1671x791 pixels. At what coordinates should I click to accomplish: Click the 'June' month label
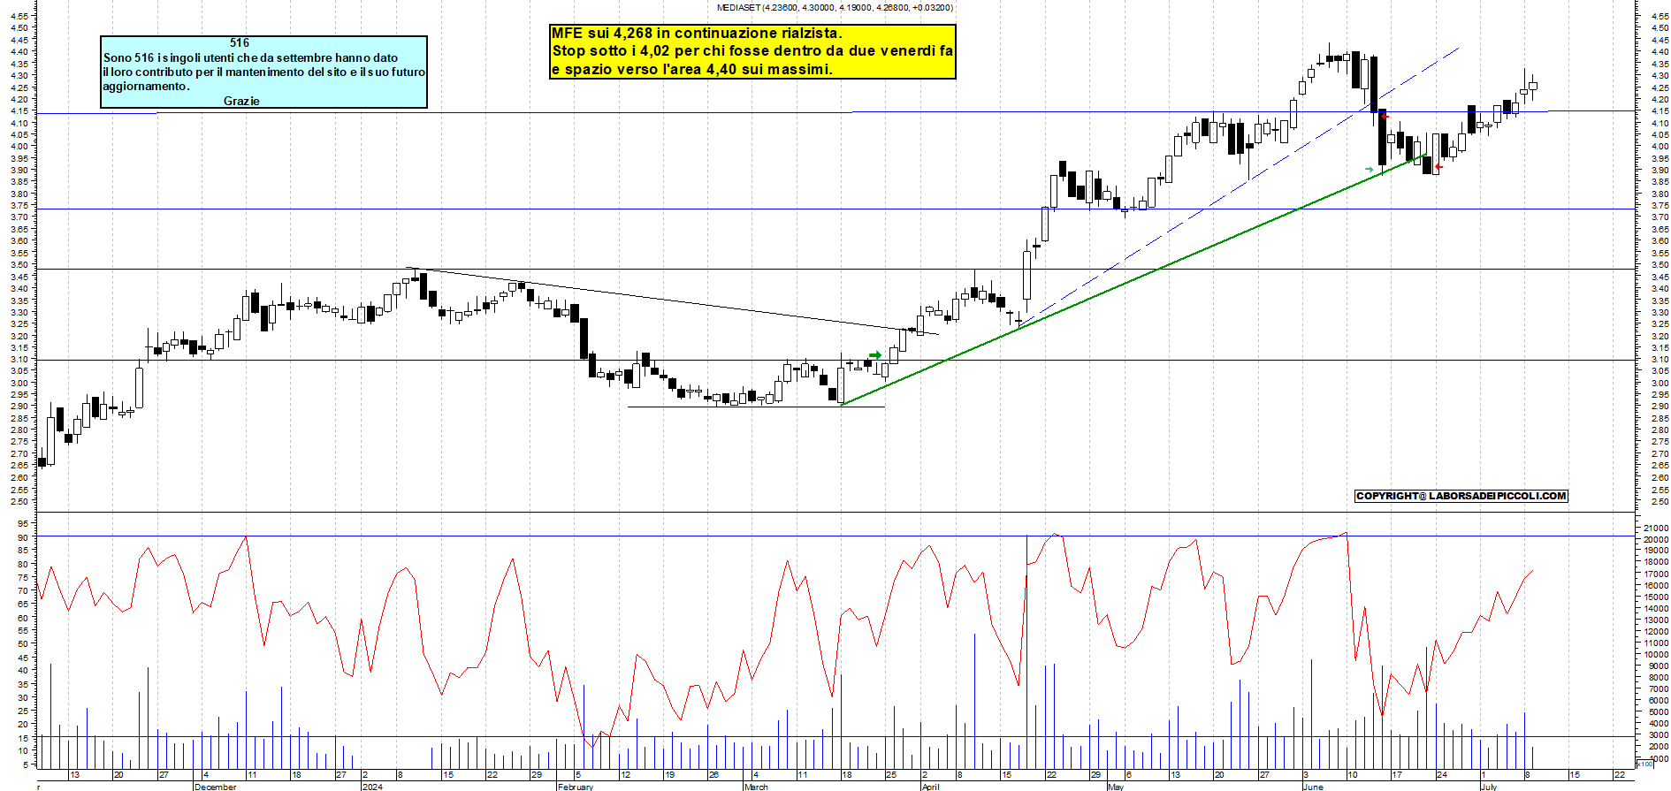[1313, 787]
